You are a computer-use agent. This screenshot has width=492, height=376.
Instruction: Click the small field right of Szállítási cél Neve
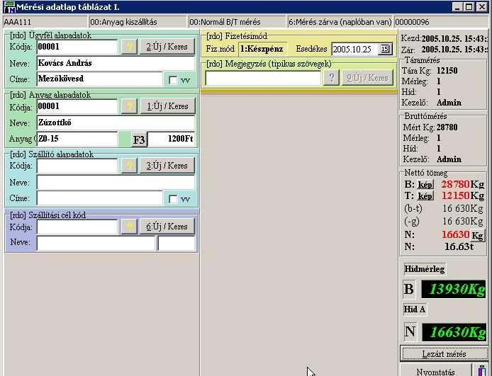[177, 244]
